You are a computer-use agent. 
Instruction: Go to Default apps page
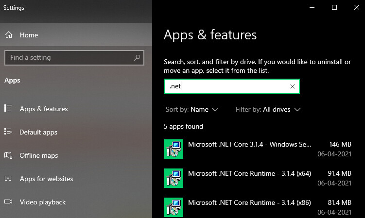click(76, 132)
